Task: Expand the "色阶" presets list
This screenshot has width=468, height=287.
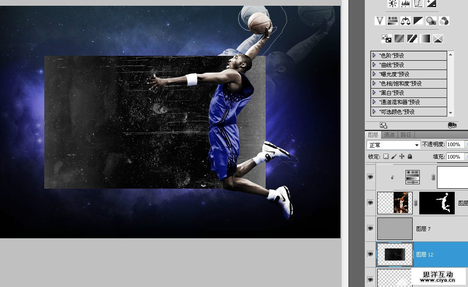Action: tap(374, 56)
